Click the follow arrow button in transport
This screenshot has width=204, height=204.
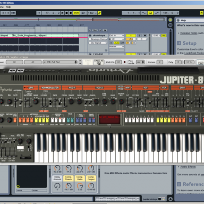(x=39, y=13)
